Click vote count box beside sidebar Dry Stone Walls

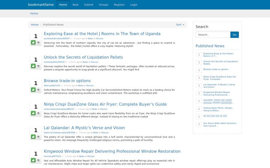[199, 124]
